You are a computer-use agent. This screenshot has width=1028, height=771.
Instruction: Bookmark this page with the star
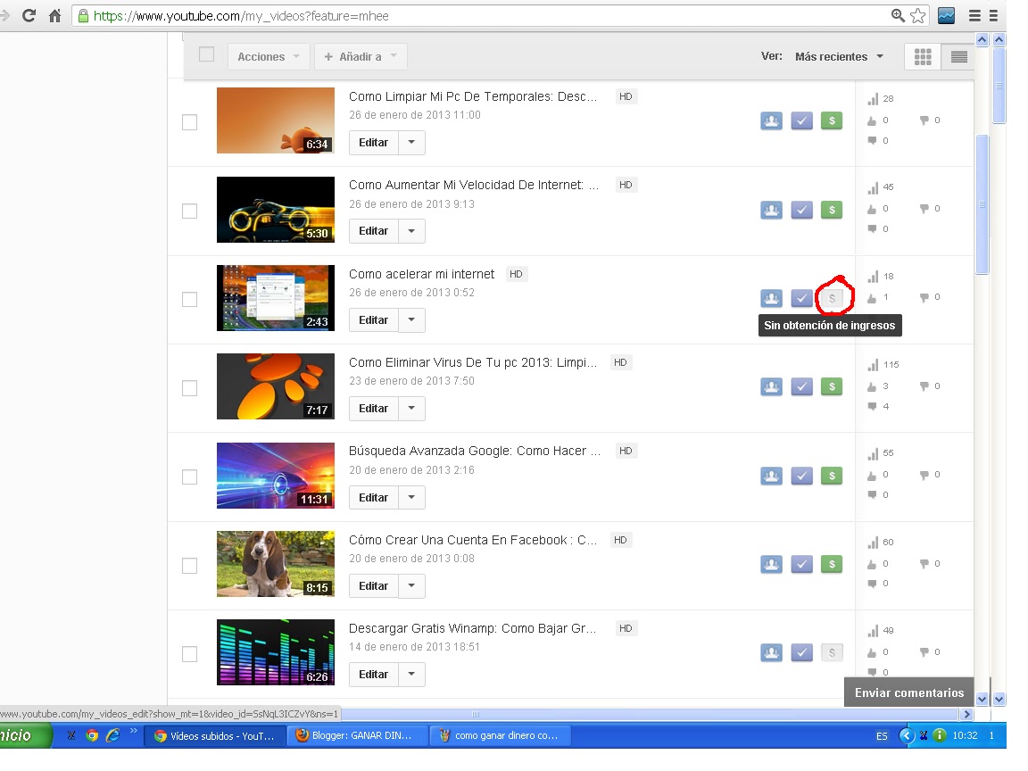tap(918, 16)
